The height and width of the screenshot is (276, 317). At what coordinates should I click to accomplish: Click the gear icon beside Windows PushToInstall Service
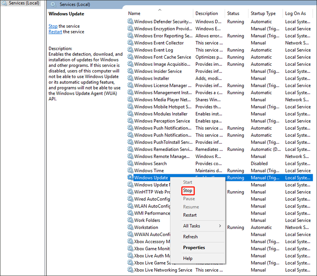pos(130,142)
